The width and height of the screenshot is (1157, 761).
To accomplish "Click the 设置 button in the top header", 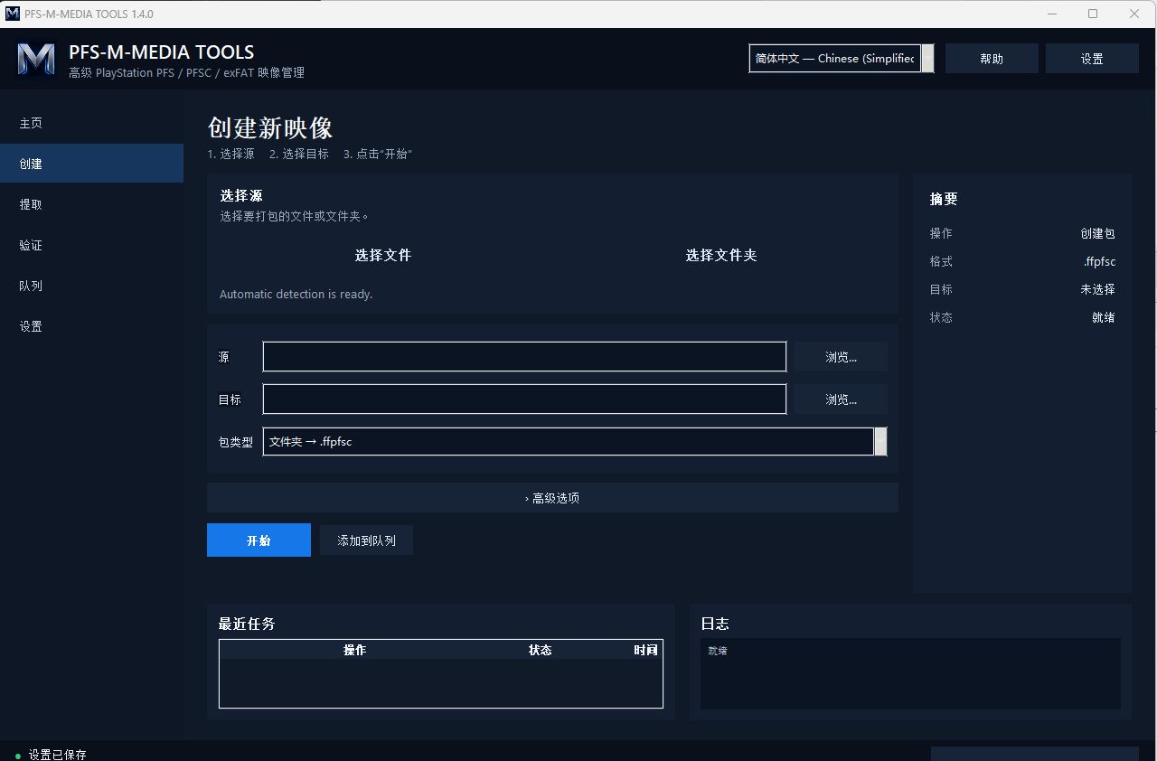I will pyautogui.click(x=1092, y=58).
